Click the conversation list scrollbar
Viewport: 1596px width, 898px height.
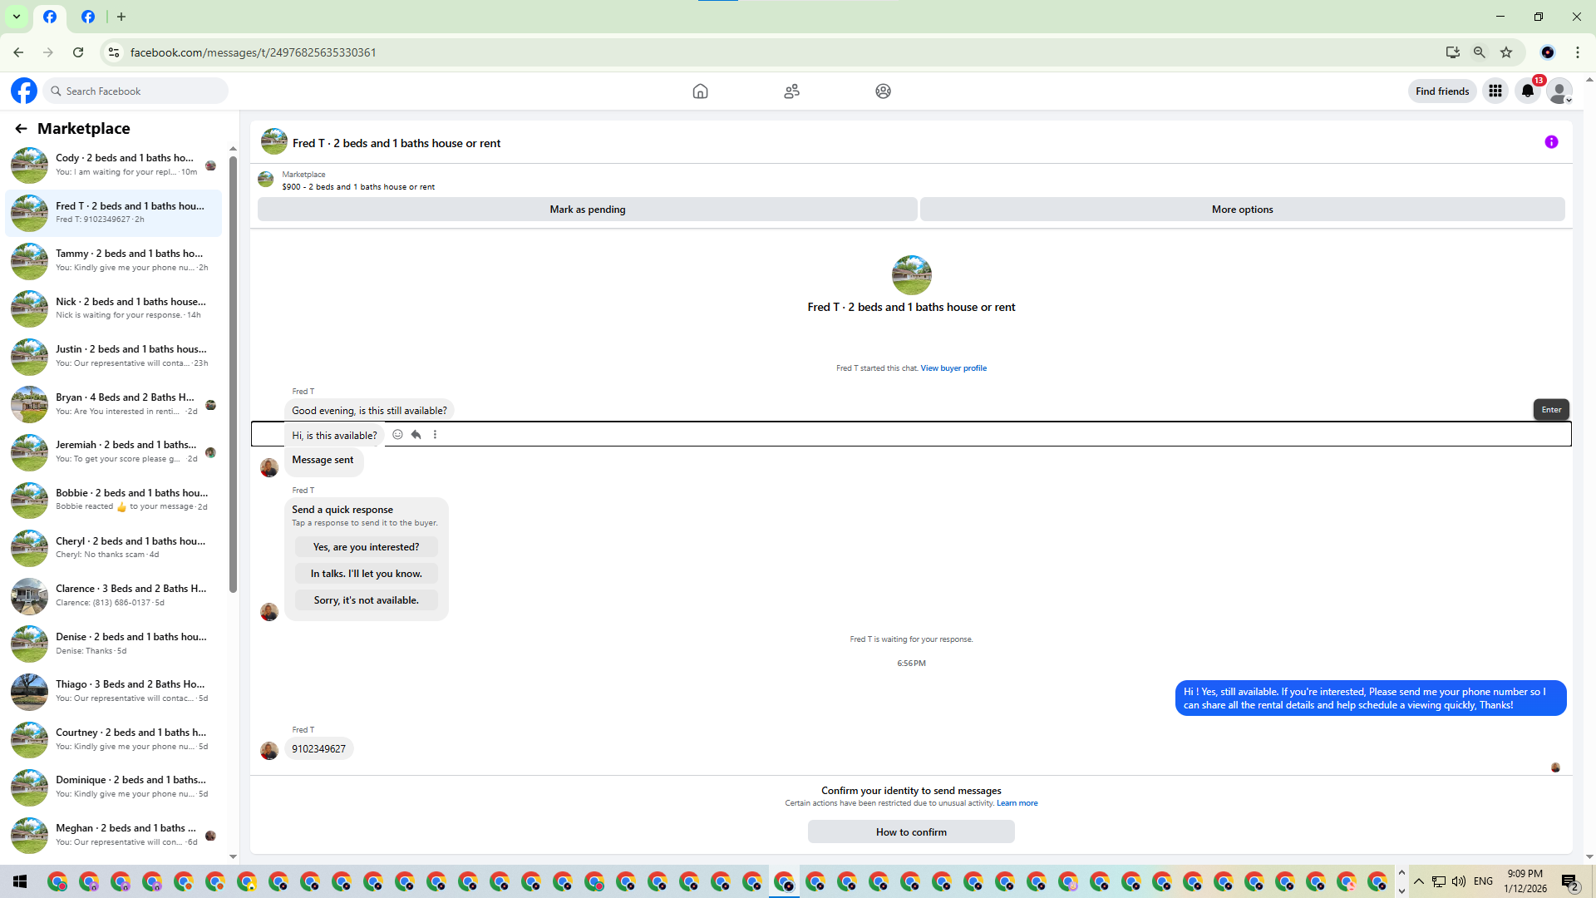click(233, 374)
